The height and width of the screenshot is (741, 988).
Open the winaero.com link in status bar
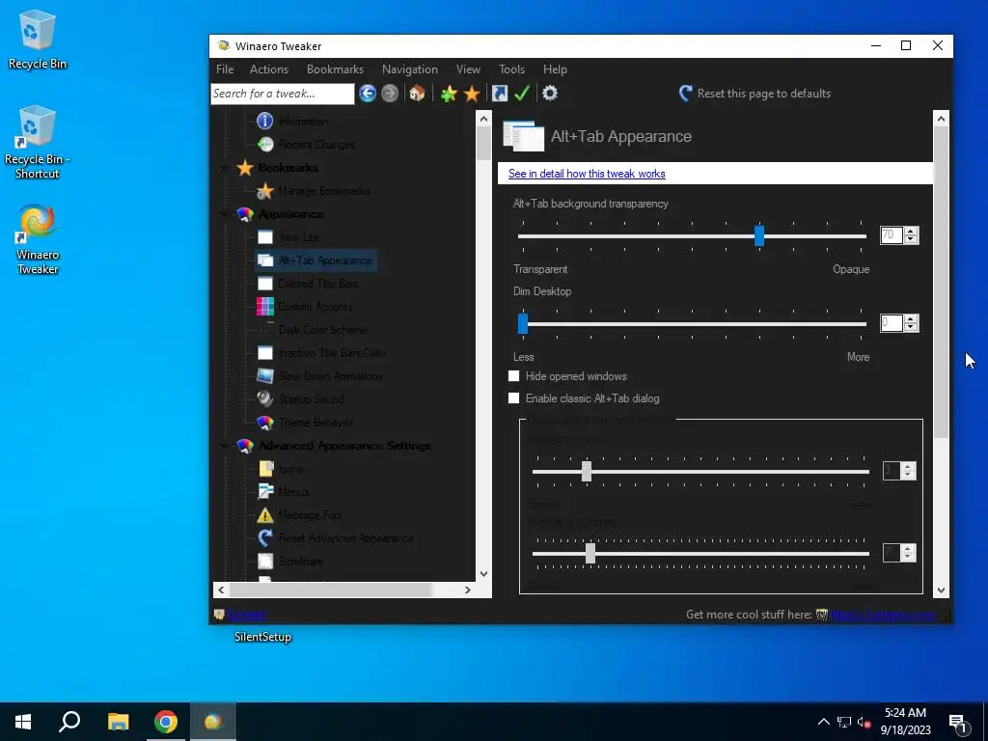click(x=882, y=615)
